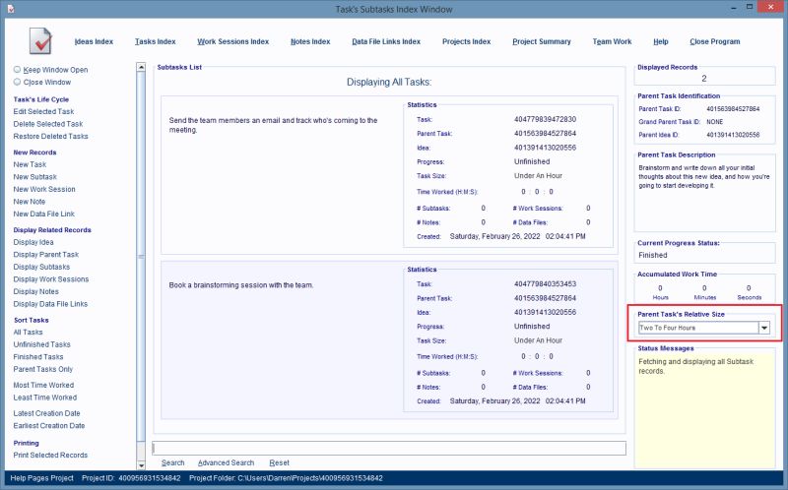The width and height of the screenshot is (788, 490).
Task: Click Restore Deleted Tasks link
Action: point(51,136)
